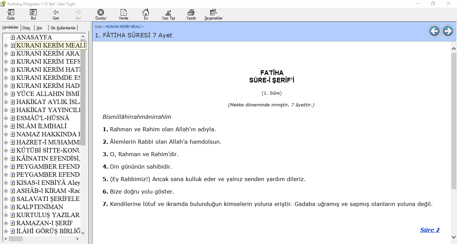Expand the KURANI KERİM MEALİ tree node
The width and height of the screenshot is (457, 244).
pyautogui.click(x=6, y=45)
